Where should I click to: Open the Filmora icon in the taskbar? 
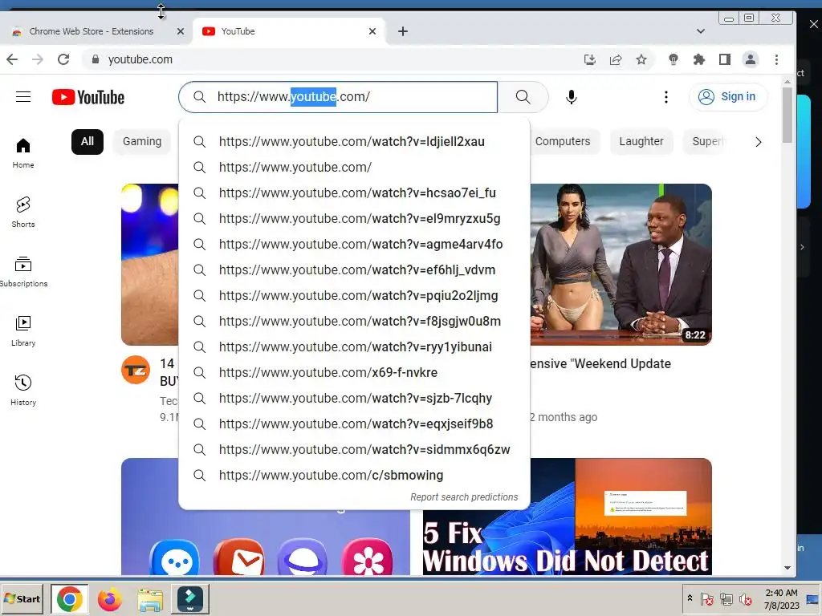click(189, 598)
